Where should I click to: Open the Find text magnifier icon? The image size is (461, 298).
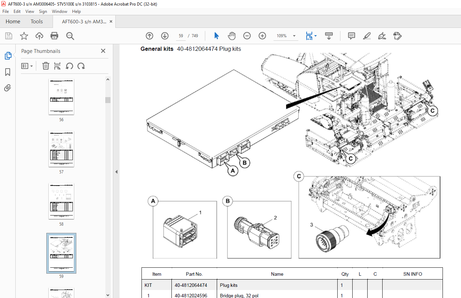pyautogui.click(x=70, y=36)
